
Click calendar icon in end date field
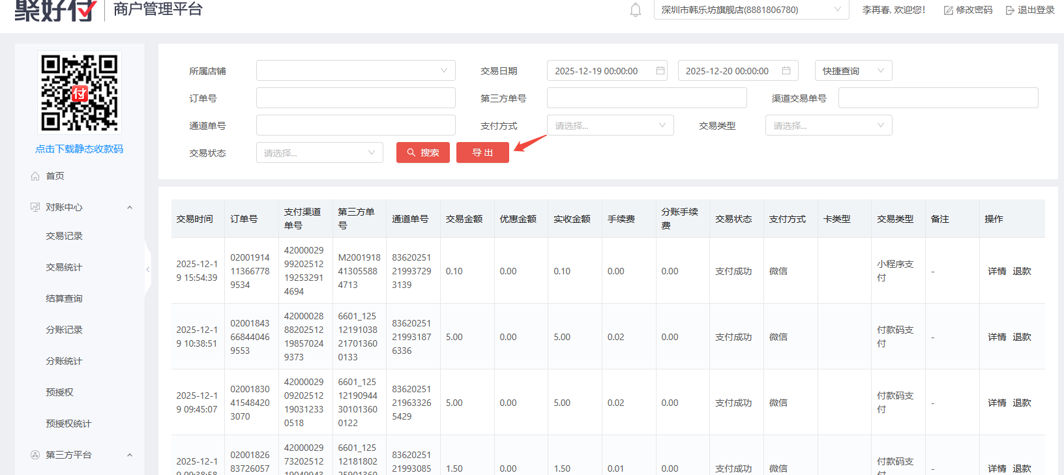point(786,70)
